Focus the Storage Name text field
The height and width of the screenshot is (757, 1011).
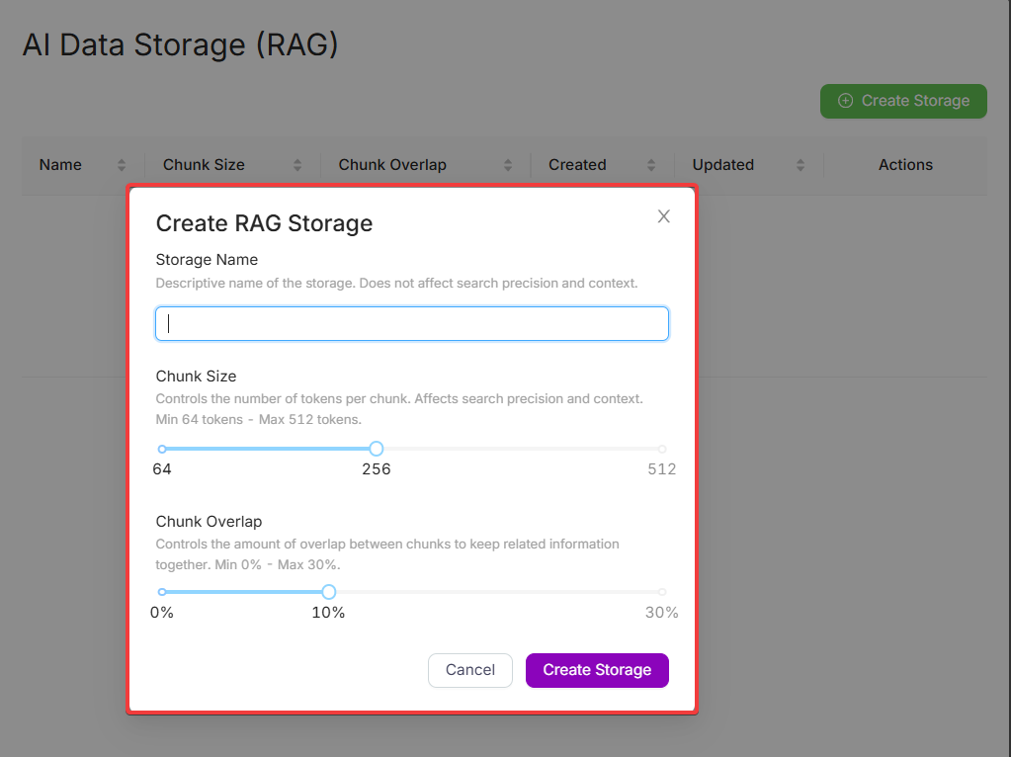click(412, 324)
